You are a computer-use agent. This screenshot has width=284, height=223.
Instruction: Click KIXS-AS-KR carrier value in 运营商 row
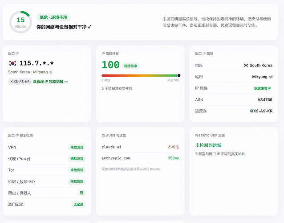[x=261, y=111]
